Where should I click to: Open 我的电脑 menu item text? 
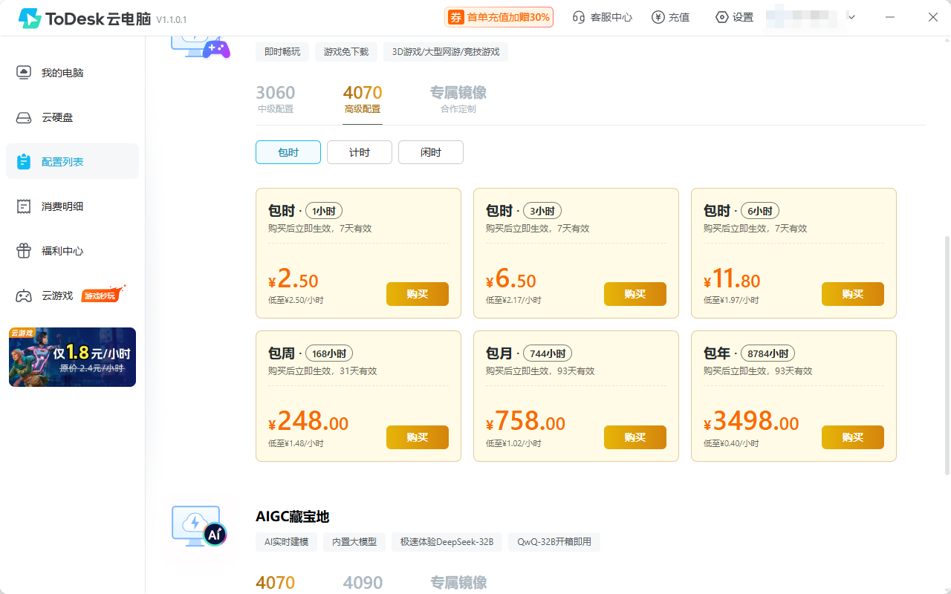pos(62,73)
